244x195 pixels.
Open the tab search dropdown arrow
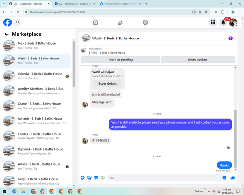[4, 4]
